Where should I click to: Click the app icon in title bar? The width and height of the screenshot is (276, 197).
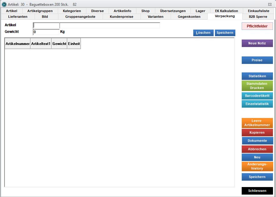4,5
